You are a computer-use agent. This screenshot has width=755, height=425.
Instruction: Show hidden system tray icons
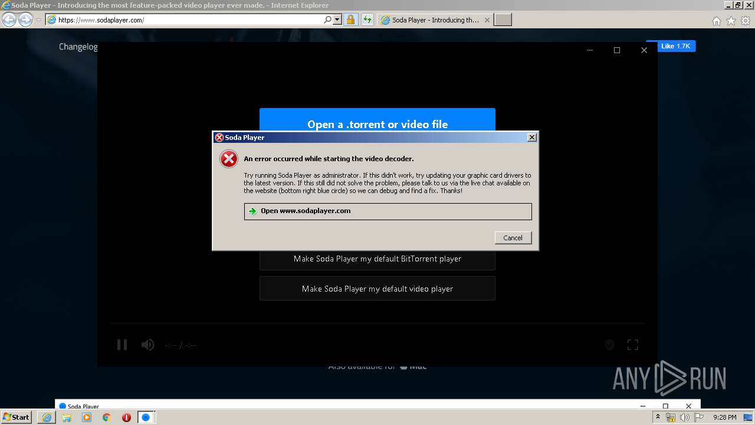[x=658, y=417]
